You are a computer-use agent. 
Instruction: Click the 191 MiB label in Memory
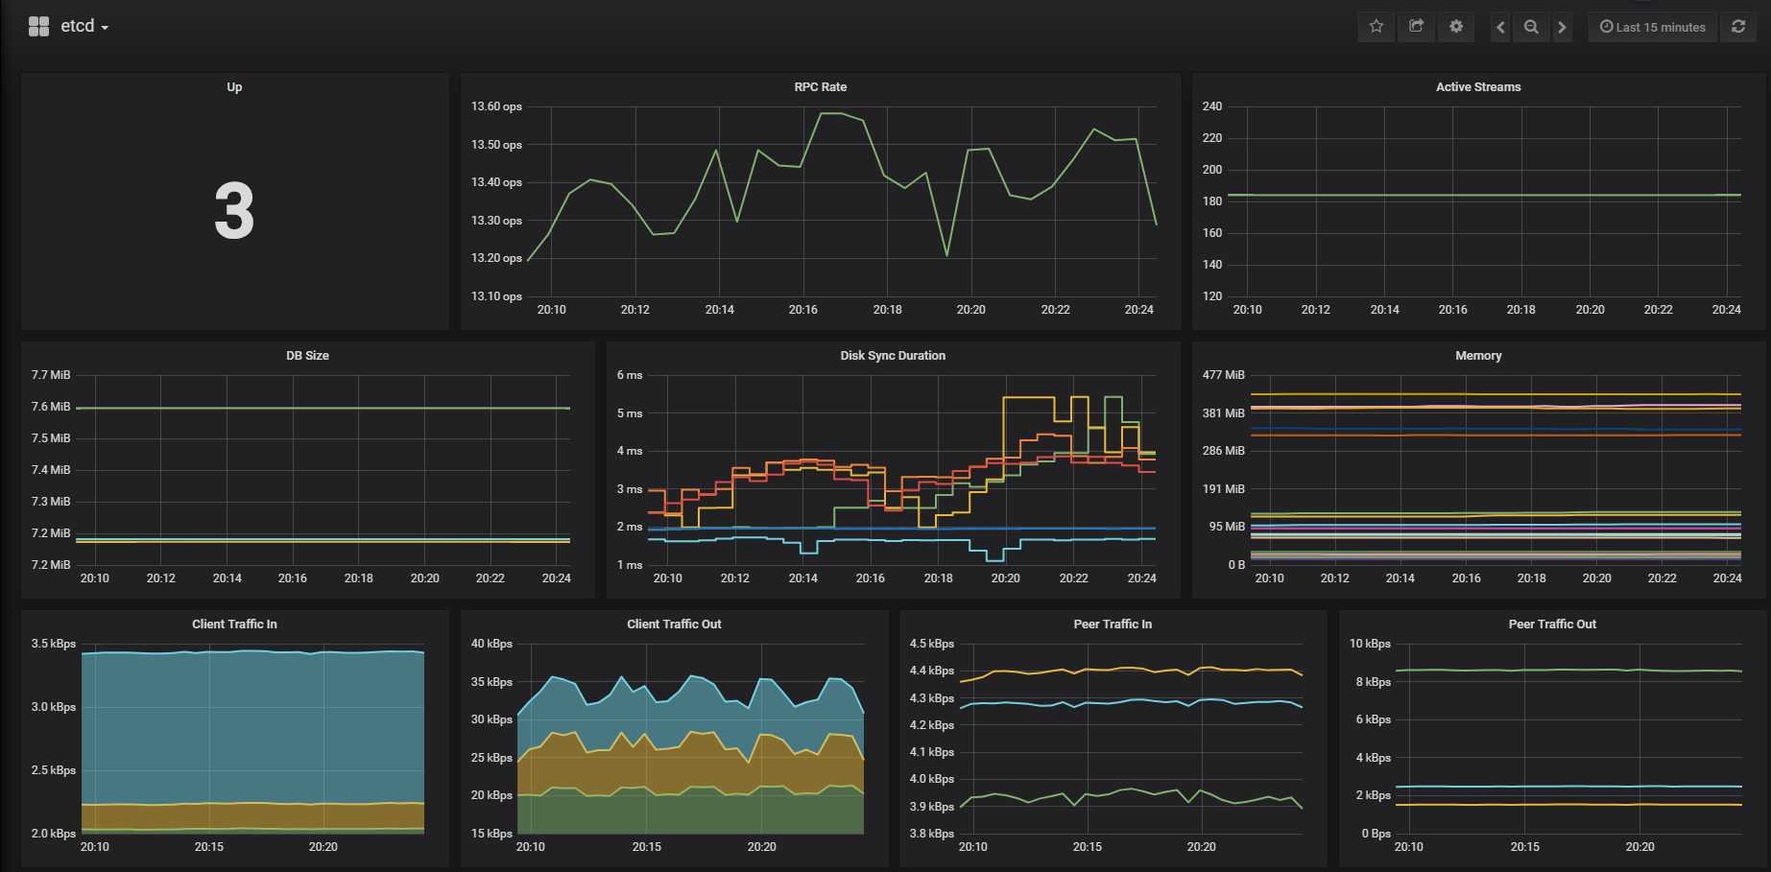click(x=1224, y=489)
